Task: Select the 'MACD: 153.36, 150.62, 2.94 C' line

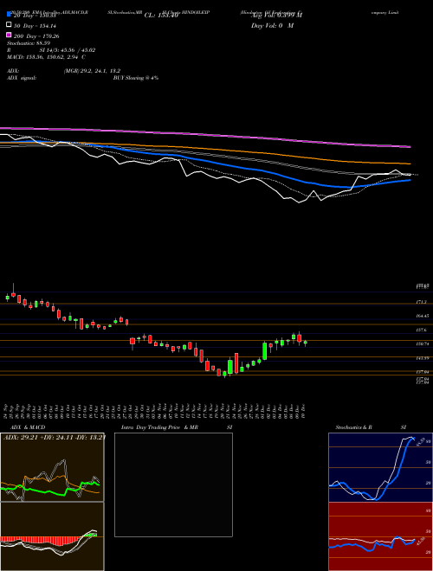Action: click(46, 57)
